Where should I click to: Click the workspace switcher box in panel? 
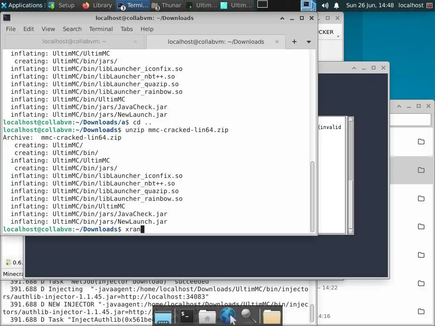(262, 4)
